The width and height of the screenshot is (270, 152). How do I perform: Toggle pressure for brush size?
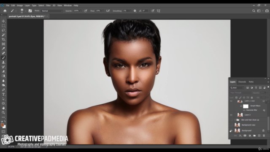(x=153, y=11)
